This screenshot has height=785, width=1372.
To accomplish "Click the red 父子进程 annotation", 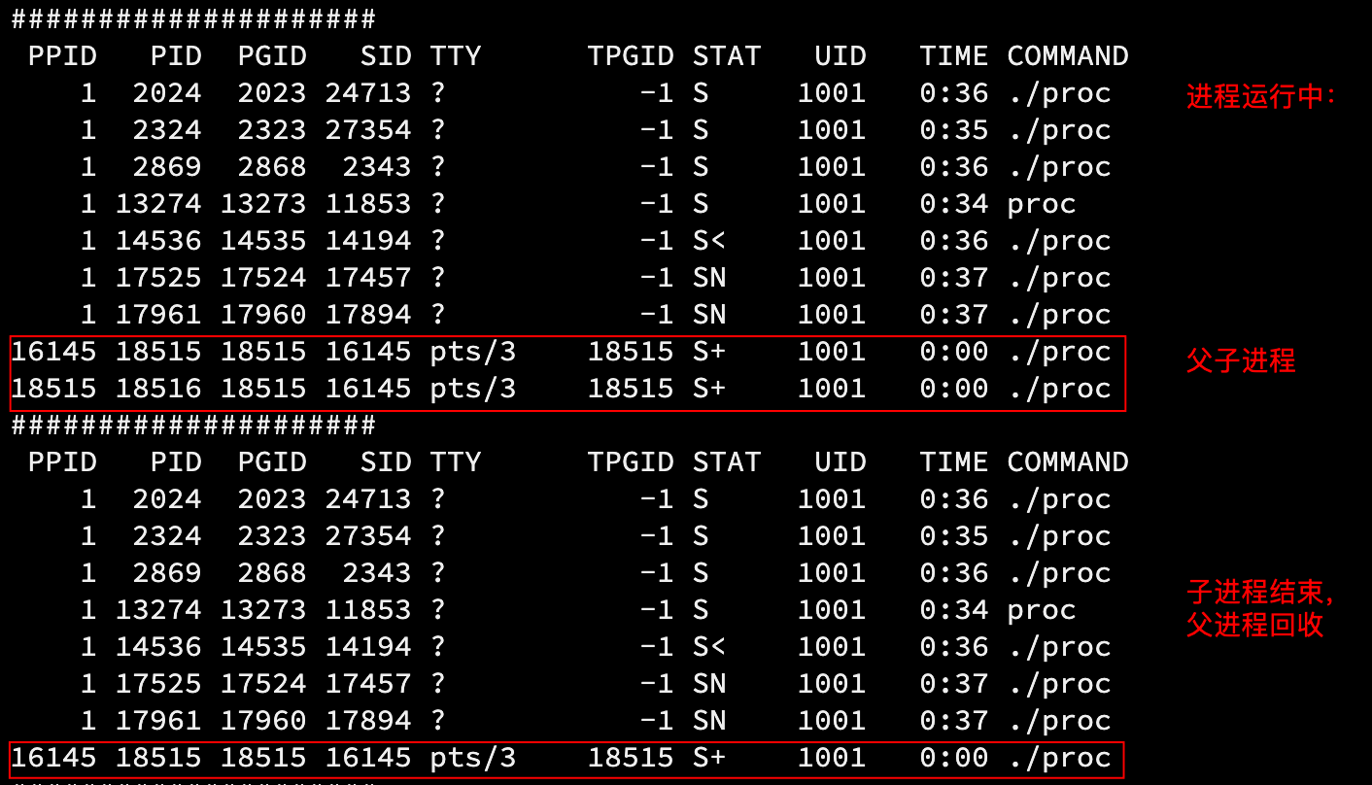I will click(1241, 361).
